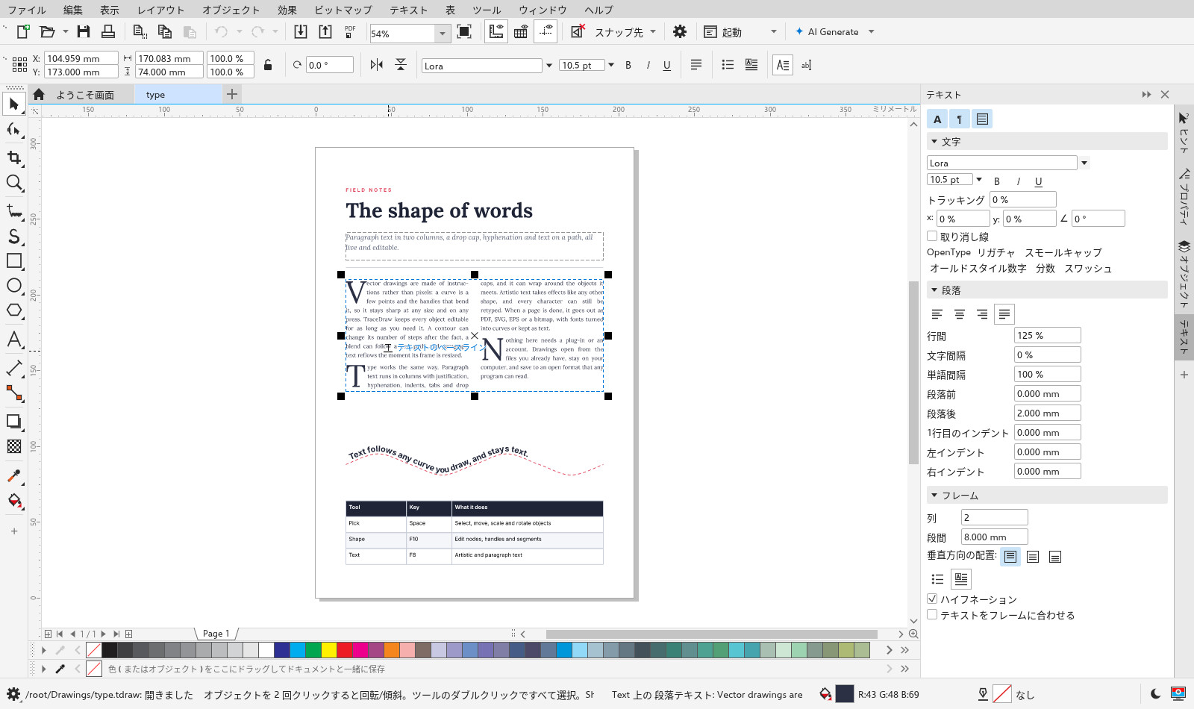The height and width of the screenshot is (709, 1194).
Task: Click the 行間 125 % field
Action: pos(1047,335)
